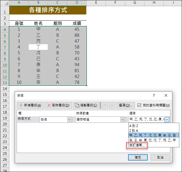
Task: Select row 14 header
Action: 5,89
